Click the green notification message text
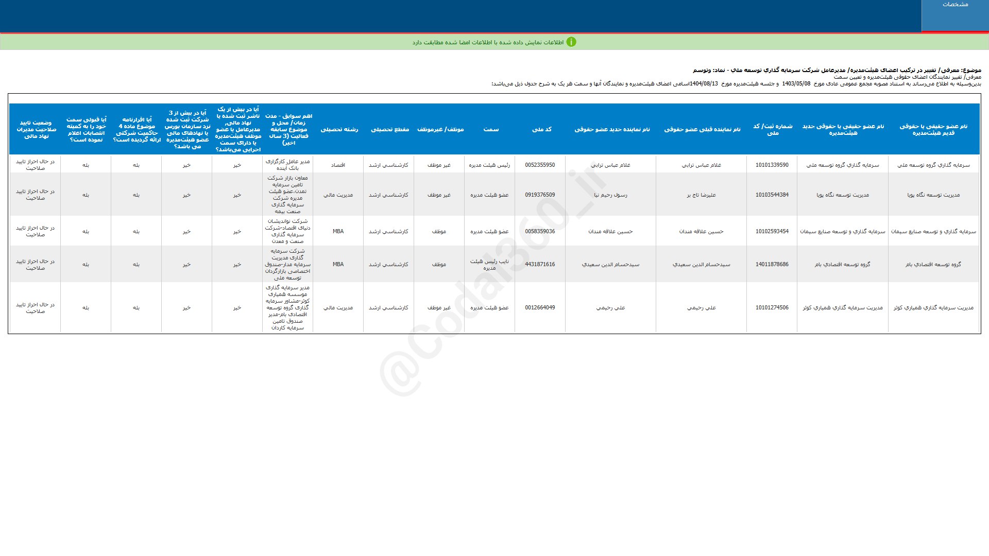This screenshot has width=989, height=556. (x=487, y=42)
